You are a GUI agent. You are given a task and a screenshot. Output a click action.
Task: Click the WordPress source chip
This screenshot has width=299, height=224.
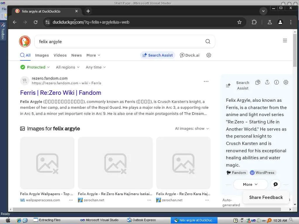tap(263, 173)
